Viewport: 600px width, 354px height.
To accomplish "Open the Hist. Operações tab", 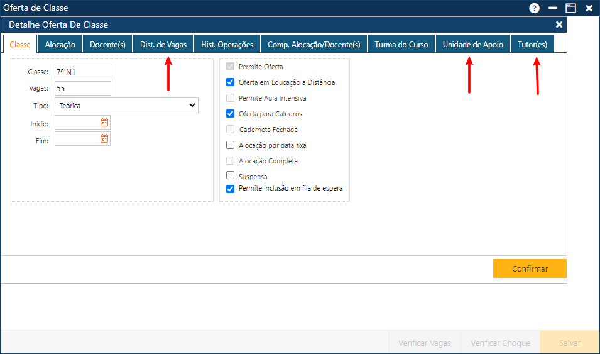I will [227, 45].
